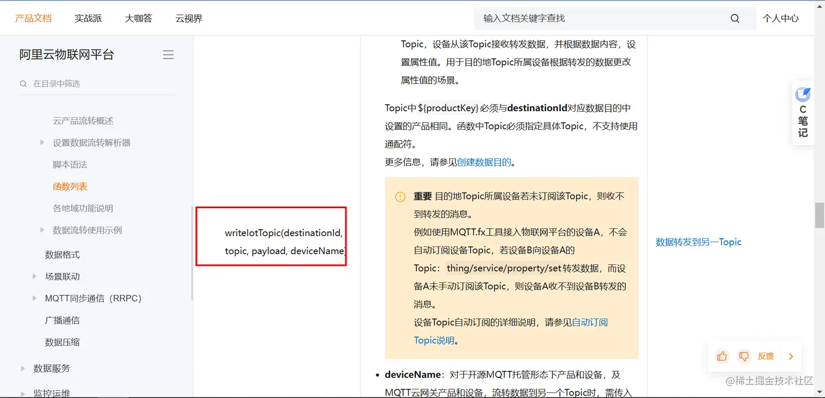
Task: Open 设置数据流转解析器 sidebar entry
Action: pos(92,143)
